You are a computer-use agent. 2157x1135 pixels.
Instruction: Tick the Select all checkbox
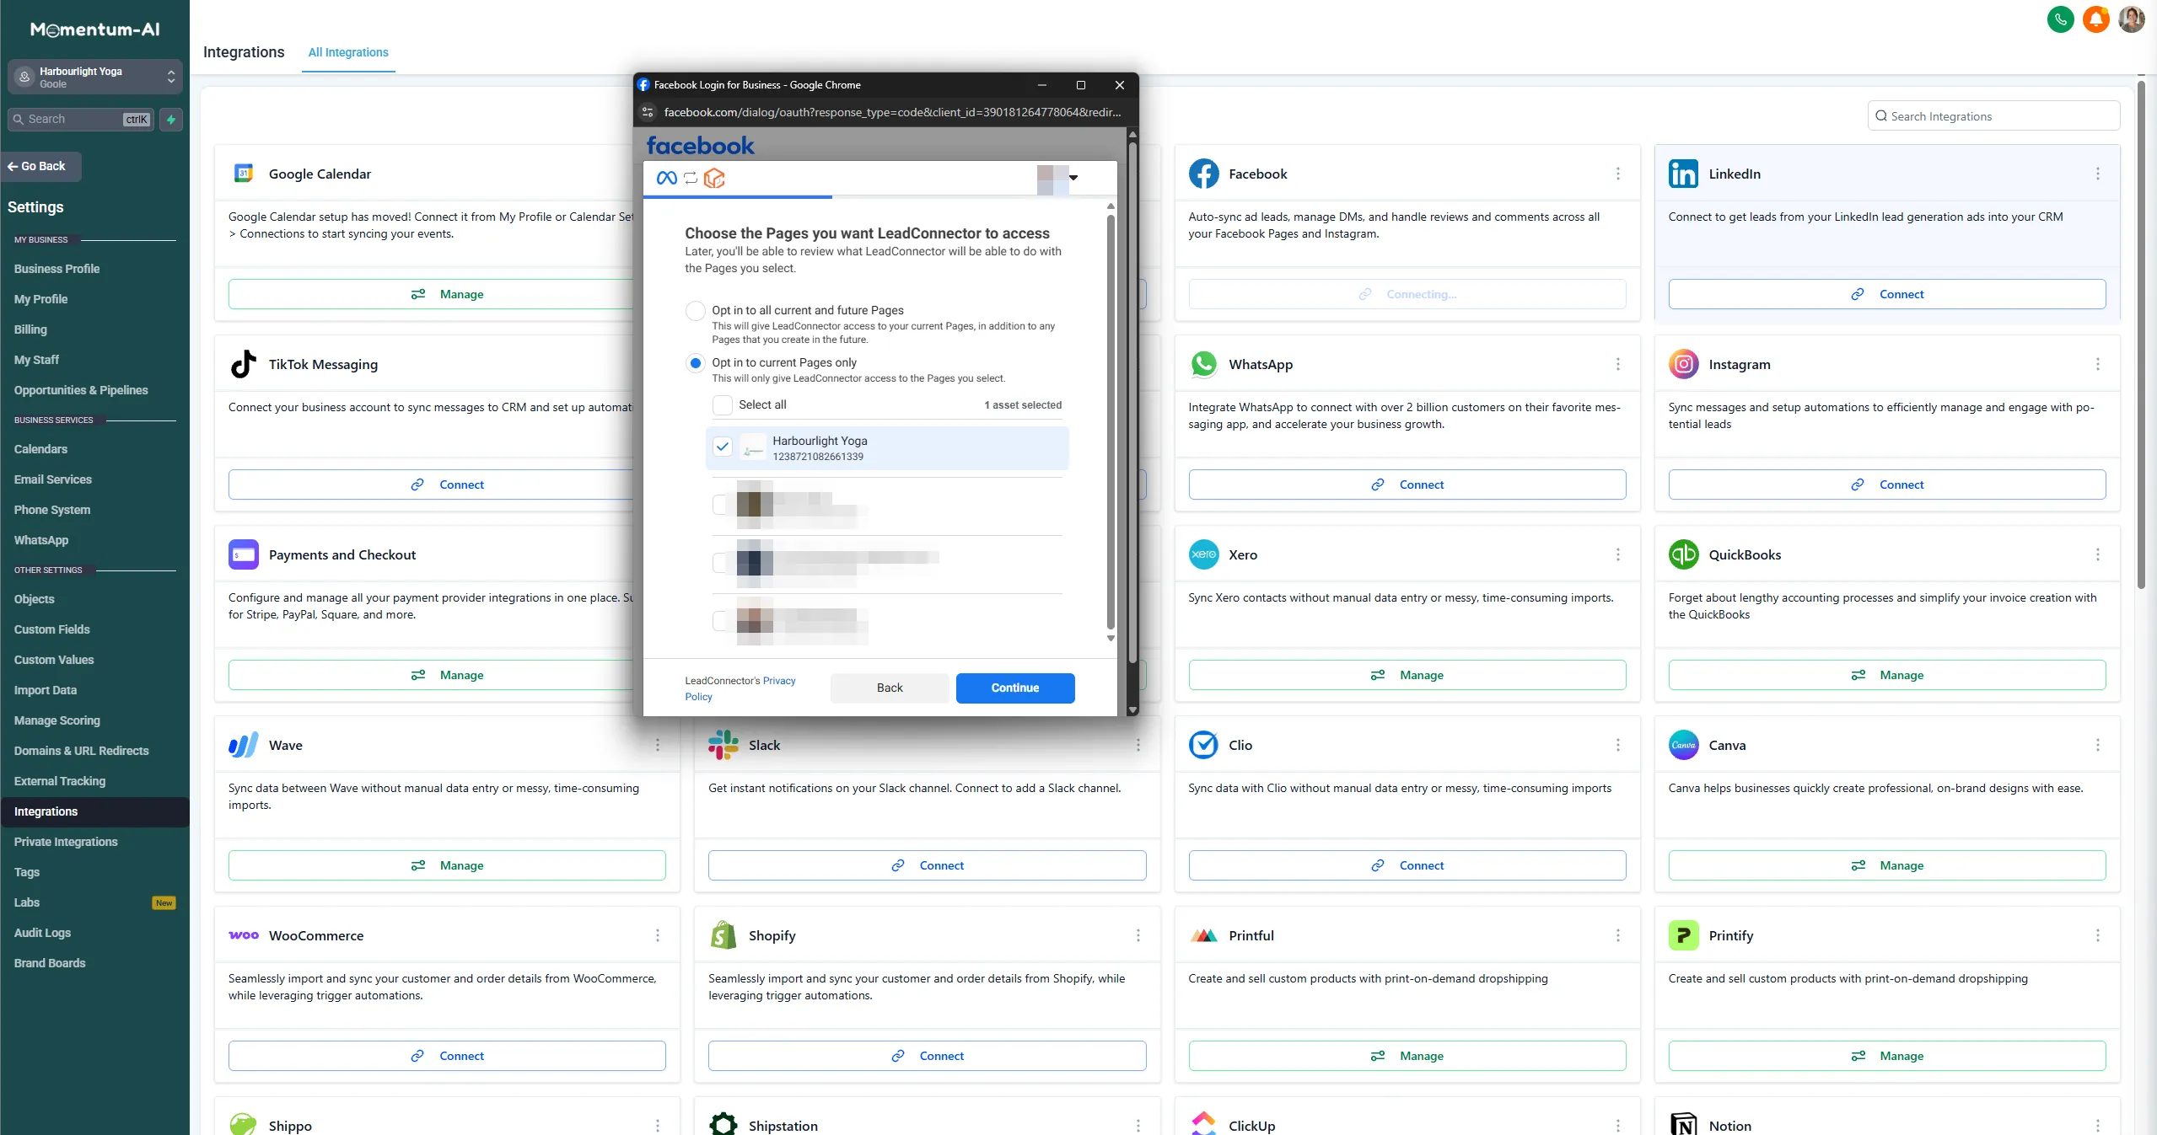click(722, 405)
